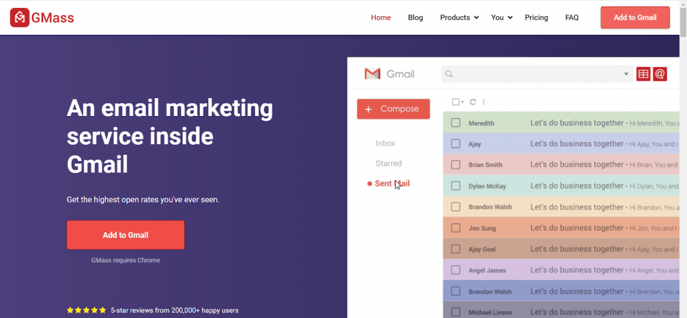Select the Brendan Walsh email checkbox

[x=456, y=291]
